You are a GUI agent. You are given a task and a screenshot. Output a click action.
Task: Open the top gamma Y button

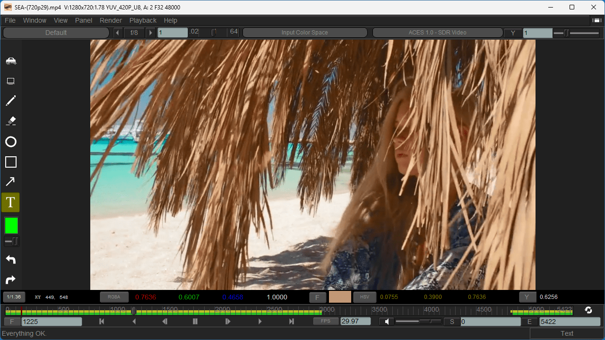point(513,33)
